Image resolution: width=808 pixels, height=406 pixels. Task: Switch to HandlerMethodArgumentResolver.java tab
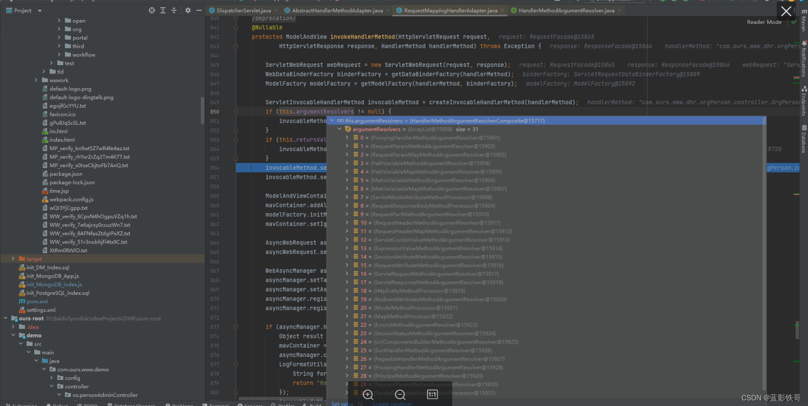566,10
